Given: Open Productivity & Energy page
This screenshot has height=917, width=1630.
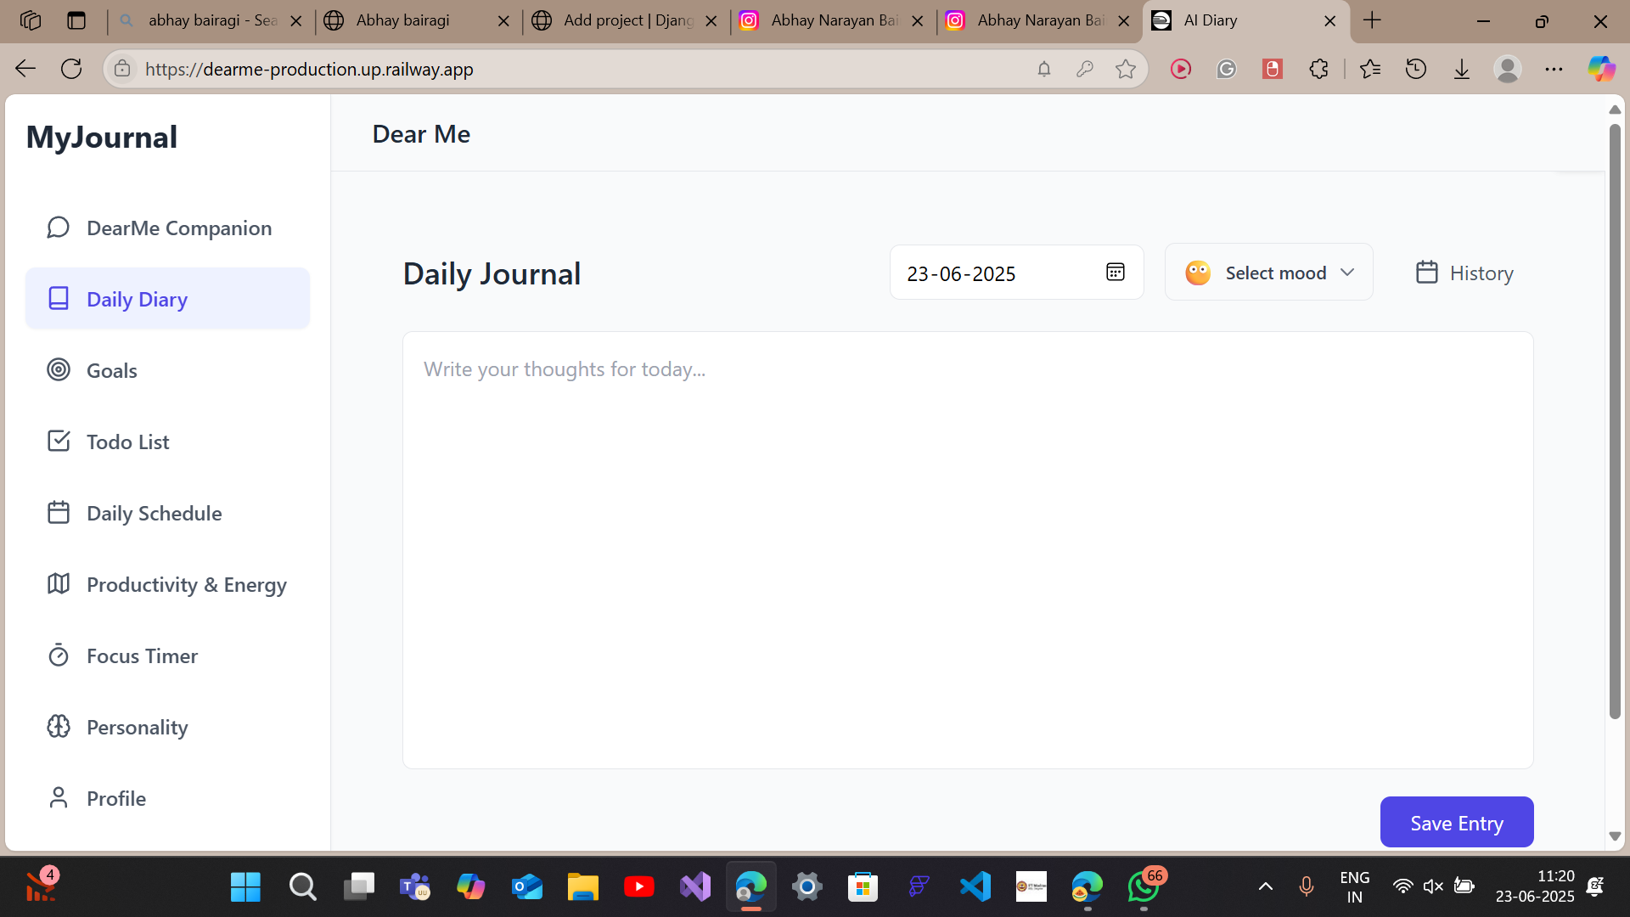Looking at the screenshot, I should pyautogui.click(x=167, y=584).
